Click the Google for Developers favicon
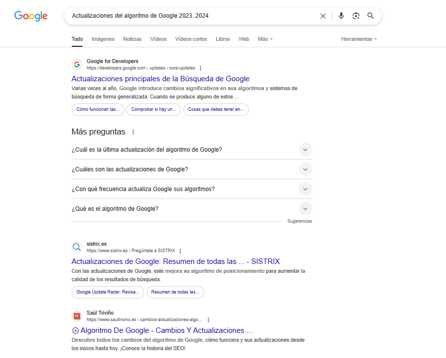446x358 pixels. click(77, 65)
